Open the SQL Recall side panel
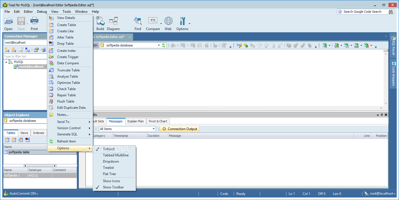The width and height of the screenshot is (399, 200). 394,45
